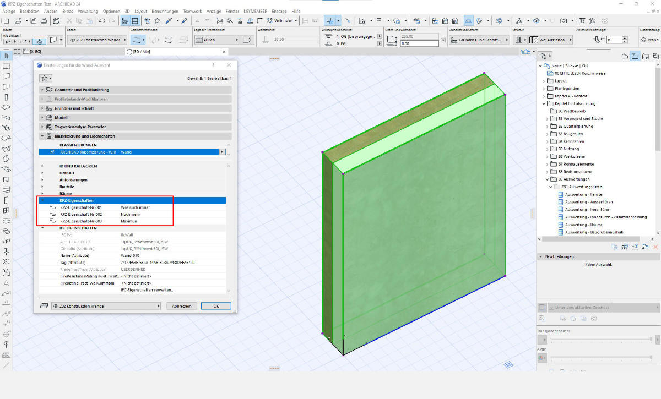The height and width of the screenshot is (399, 661).
Task: Click IFC-Eigenschaften verwalten link
Action: (x=148, y=289)
